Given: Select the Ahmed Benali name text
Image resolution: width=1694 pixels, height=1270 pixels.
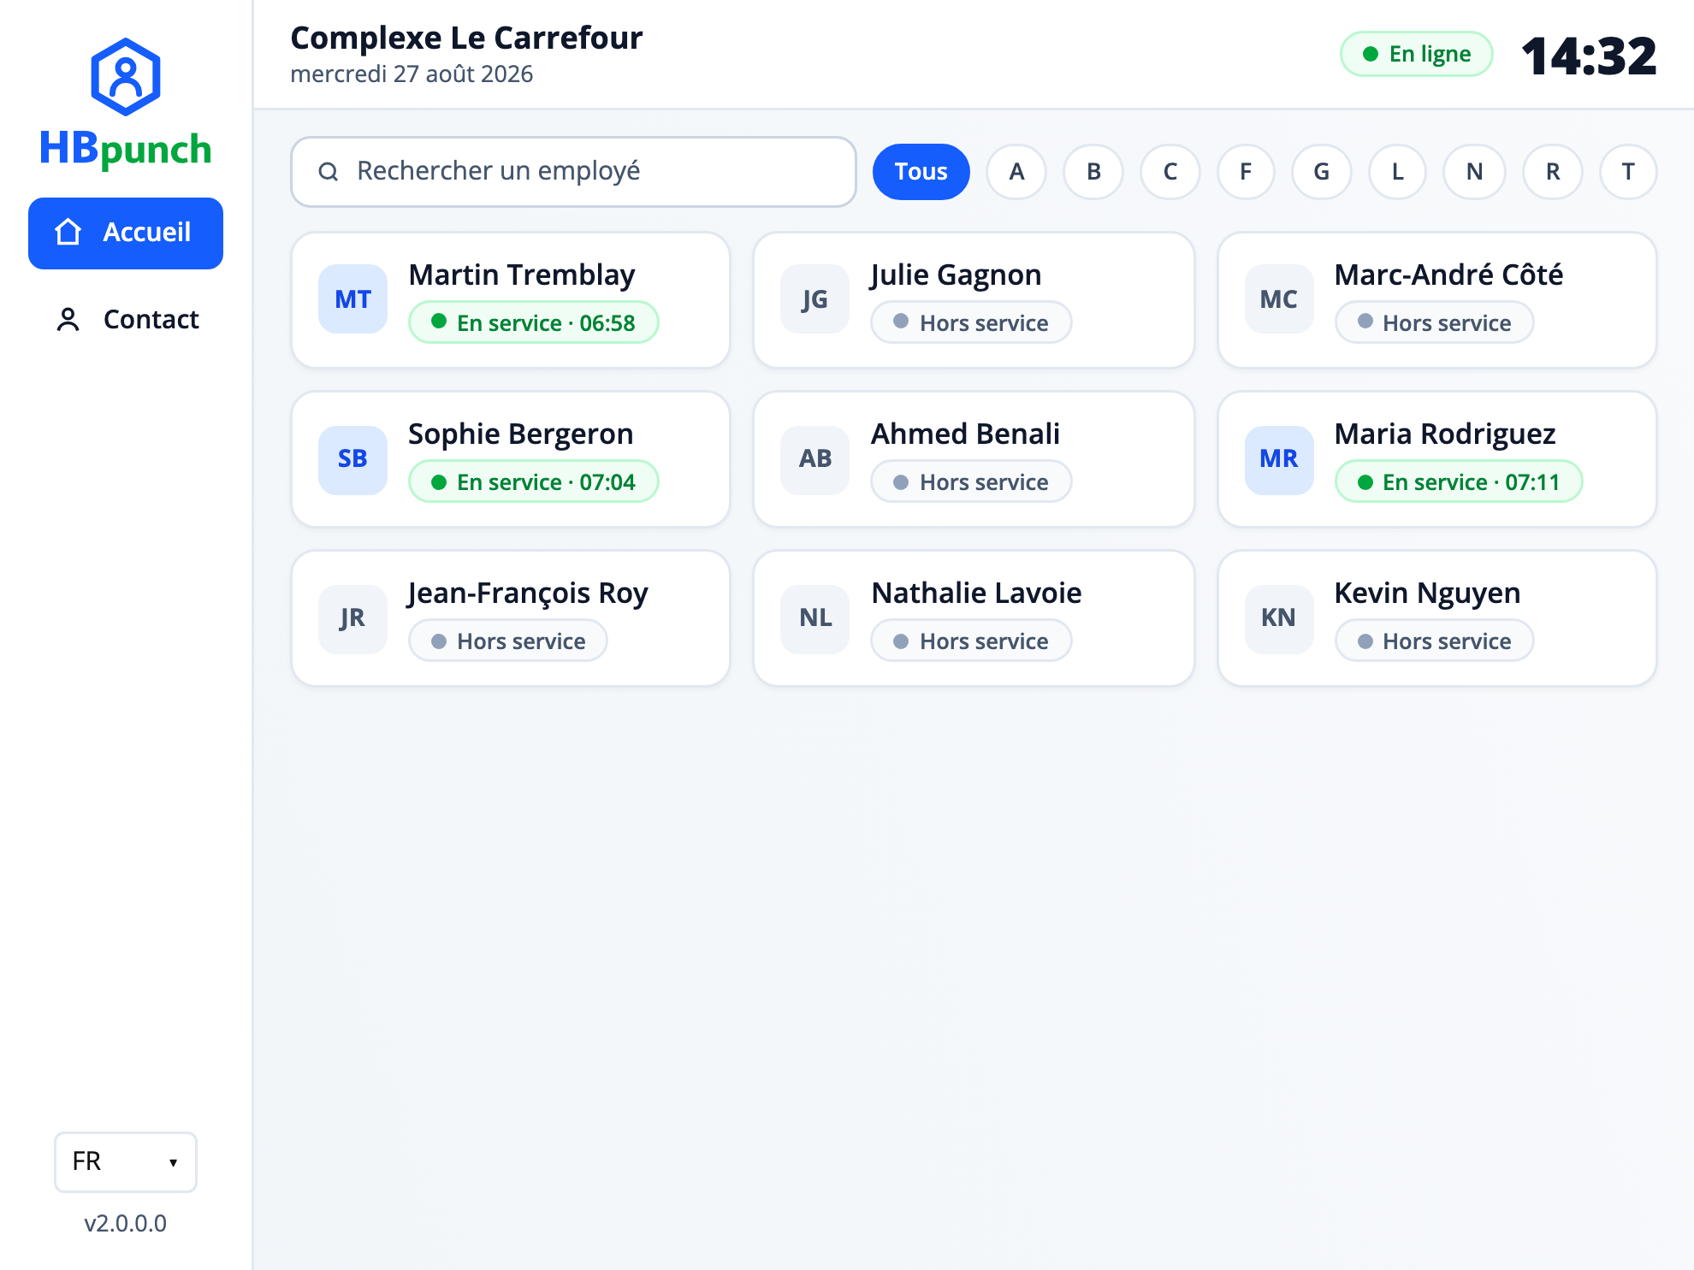Looking at the screenshot, I should pyautogui.click(x=965, y=434).
